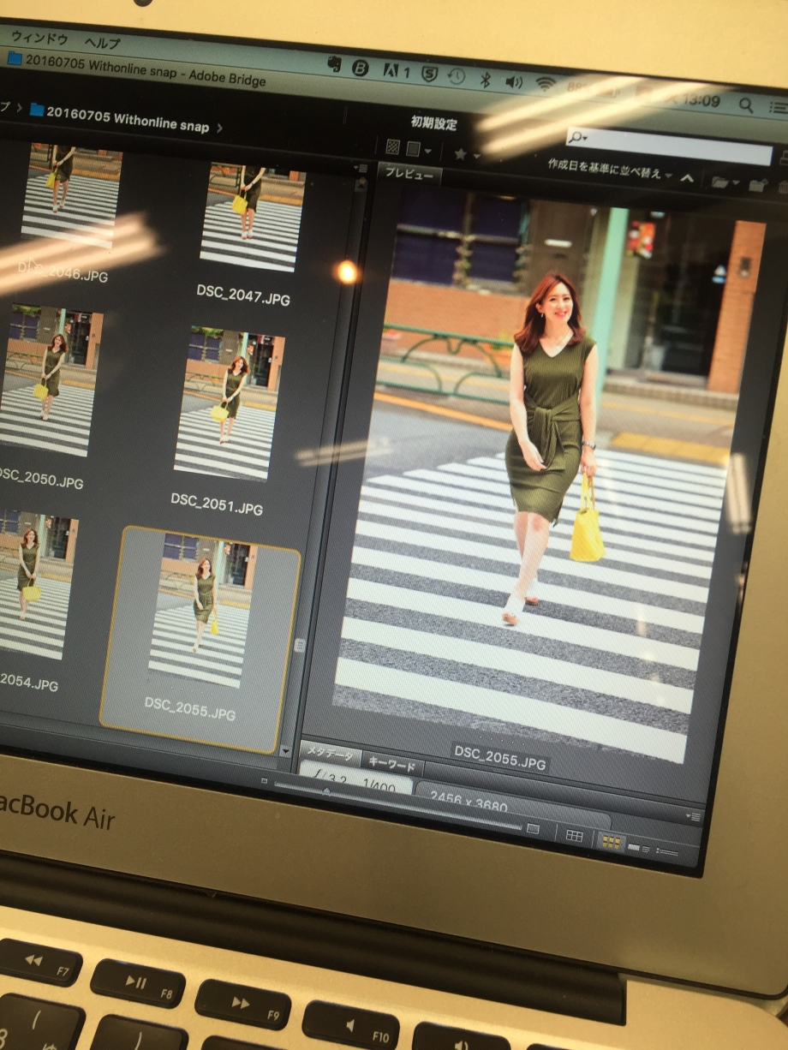Click the larger thumbnail size icon

pyautogui.click(x=533, y=827)
